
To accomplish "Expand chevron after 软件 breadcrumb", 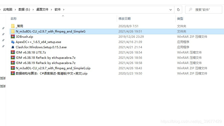I will (64, 9).
